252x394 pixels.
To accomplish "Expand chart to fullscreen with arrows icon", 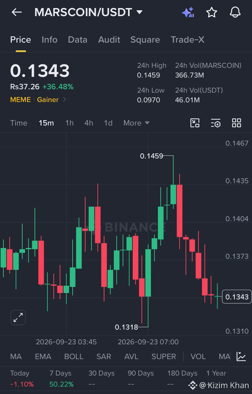I will pyautogui.click(x=18, y=317).
